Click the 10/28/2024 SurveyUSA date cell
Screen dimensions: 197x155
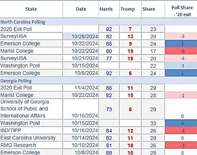tap(81, 36)
